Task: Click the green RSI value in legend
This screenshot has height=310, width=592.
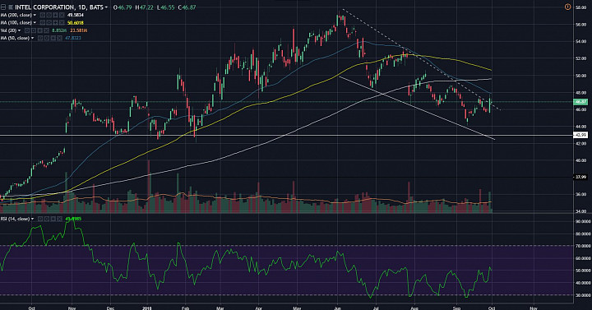Action: pos(73,219)
